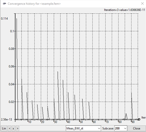146x132 pixels.
Task: Click the small bump near iteration 85
Action: click(126, 114)
